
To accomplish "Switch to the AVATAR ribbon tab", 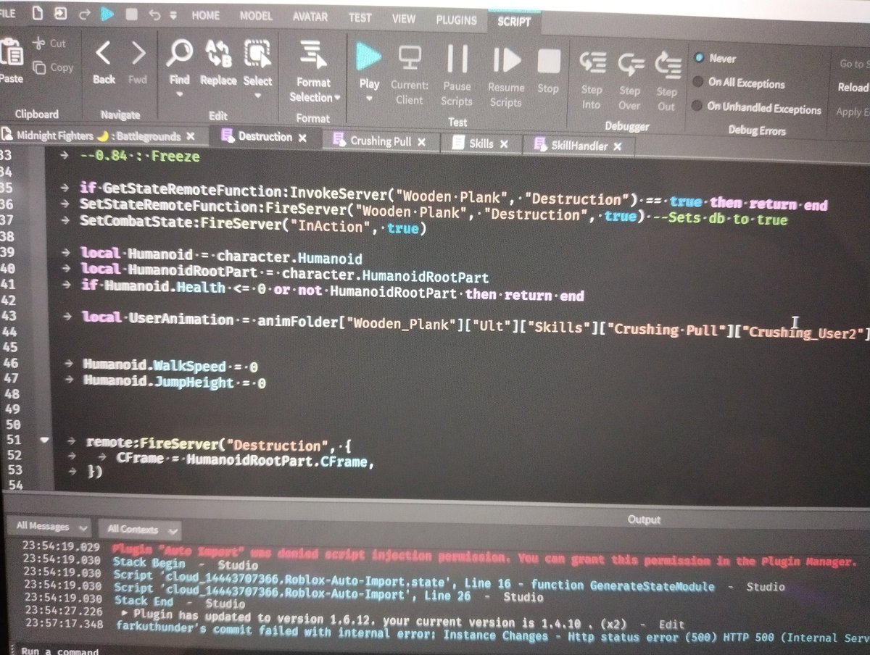I will pos(310,16).
